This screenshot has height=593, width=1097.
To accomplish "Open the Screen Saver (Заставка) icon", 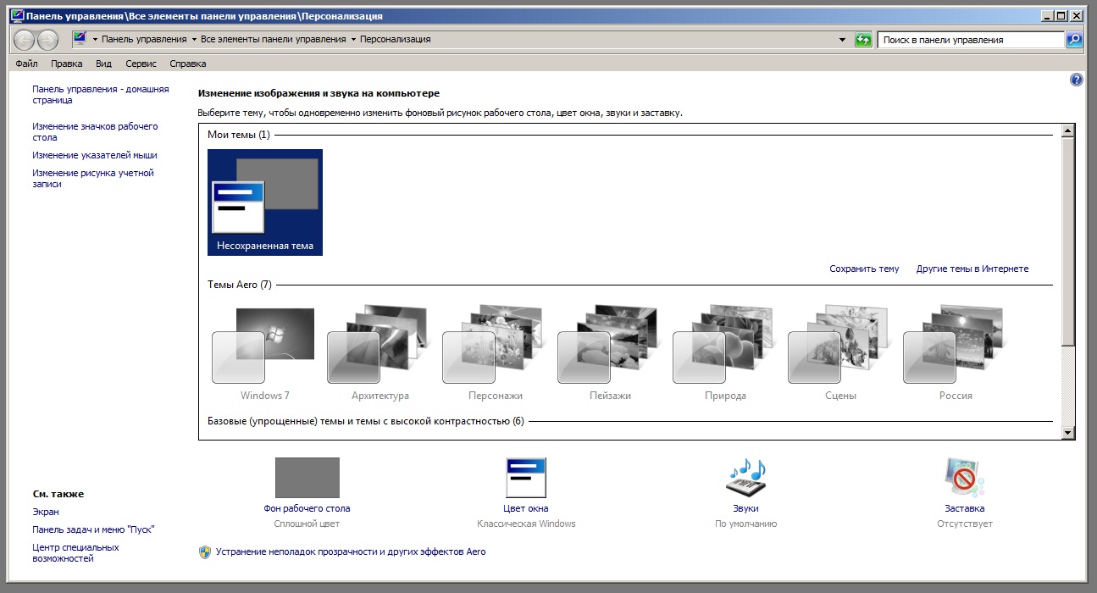I will 964,478.
